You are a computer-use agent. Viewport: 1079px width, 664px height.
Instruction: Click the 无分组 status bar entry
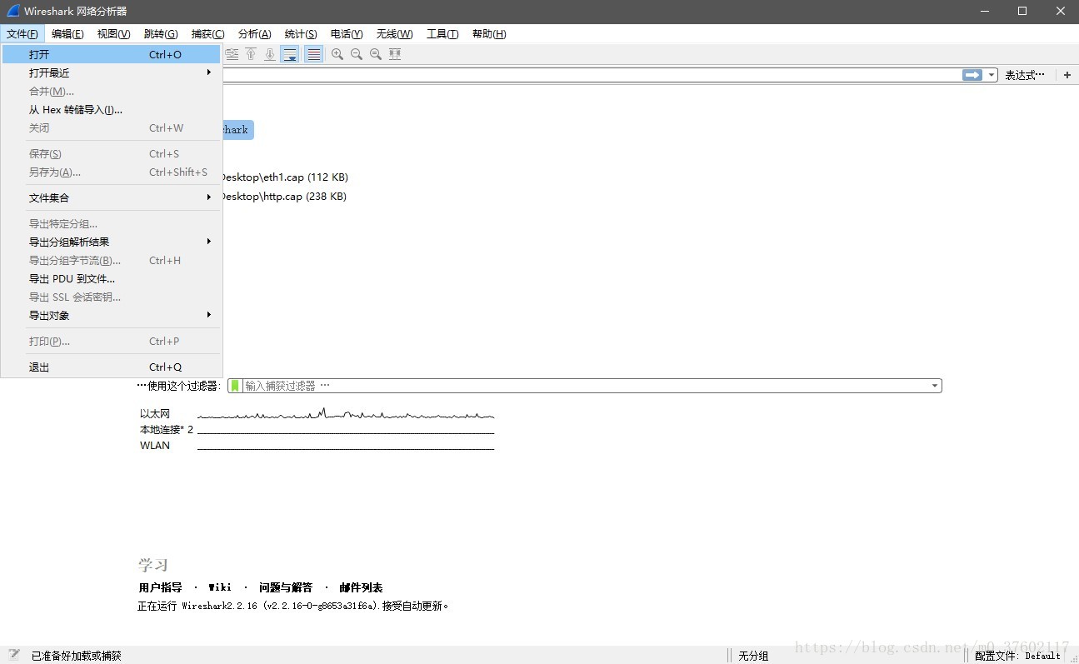pos(753,656)
